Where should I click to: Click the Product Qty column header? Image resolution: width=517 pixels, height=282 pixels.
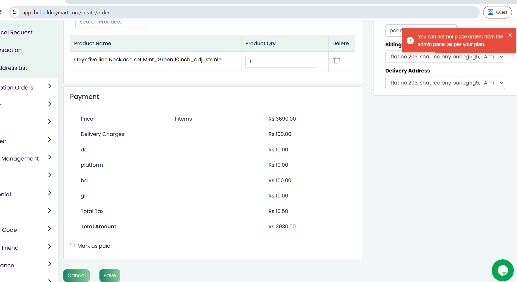(x=261, y=43)
